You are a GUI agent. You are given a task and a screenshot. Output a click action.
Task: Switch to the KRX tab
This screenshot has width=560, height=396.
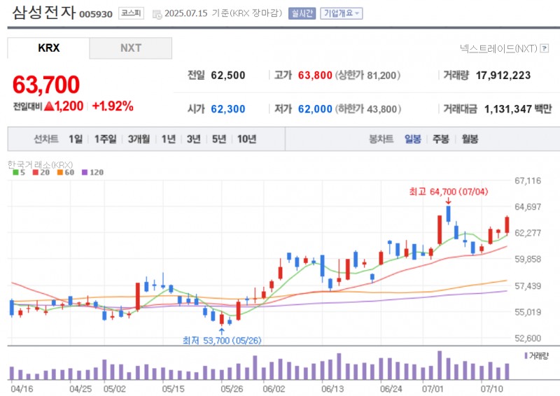click(48, 48)
